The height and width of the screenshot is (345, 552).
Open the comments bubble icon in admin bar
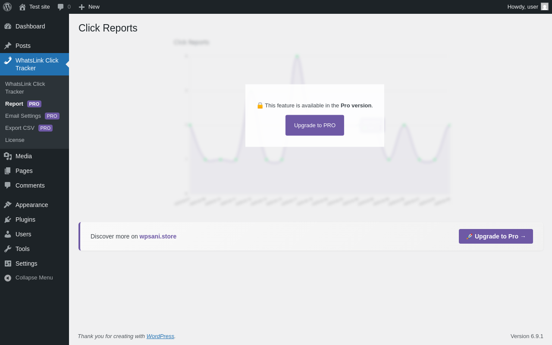pos(61,7)
